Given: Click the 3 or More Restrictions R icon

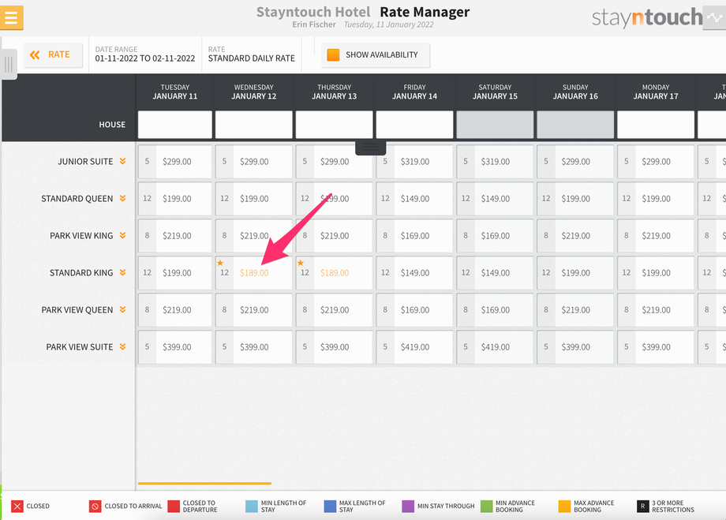Looking at the screenshot, I should tap(642, 506).
